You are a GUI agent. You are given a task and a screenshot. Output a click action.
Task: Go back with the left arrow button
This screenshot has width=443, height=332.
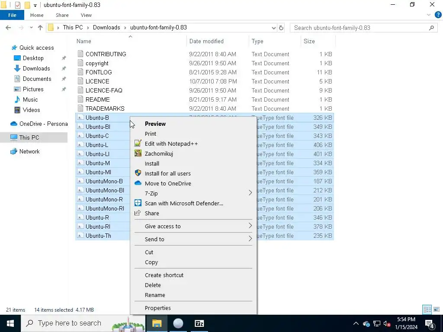[8, 28]
